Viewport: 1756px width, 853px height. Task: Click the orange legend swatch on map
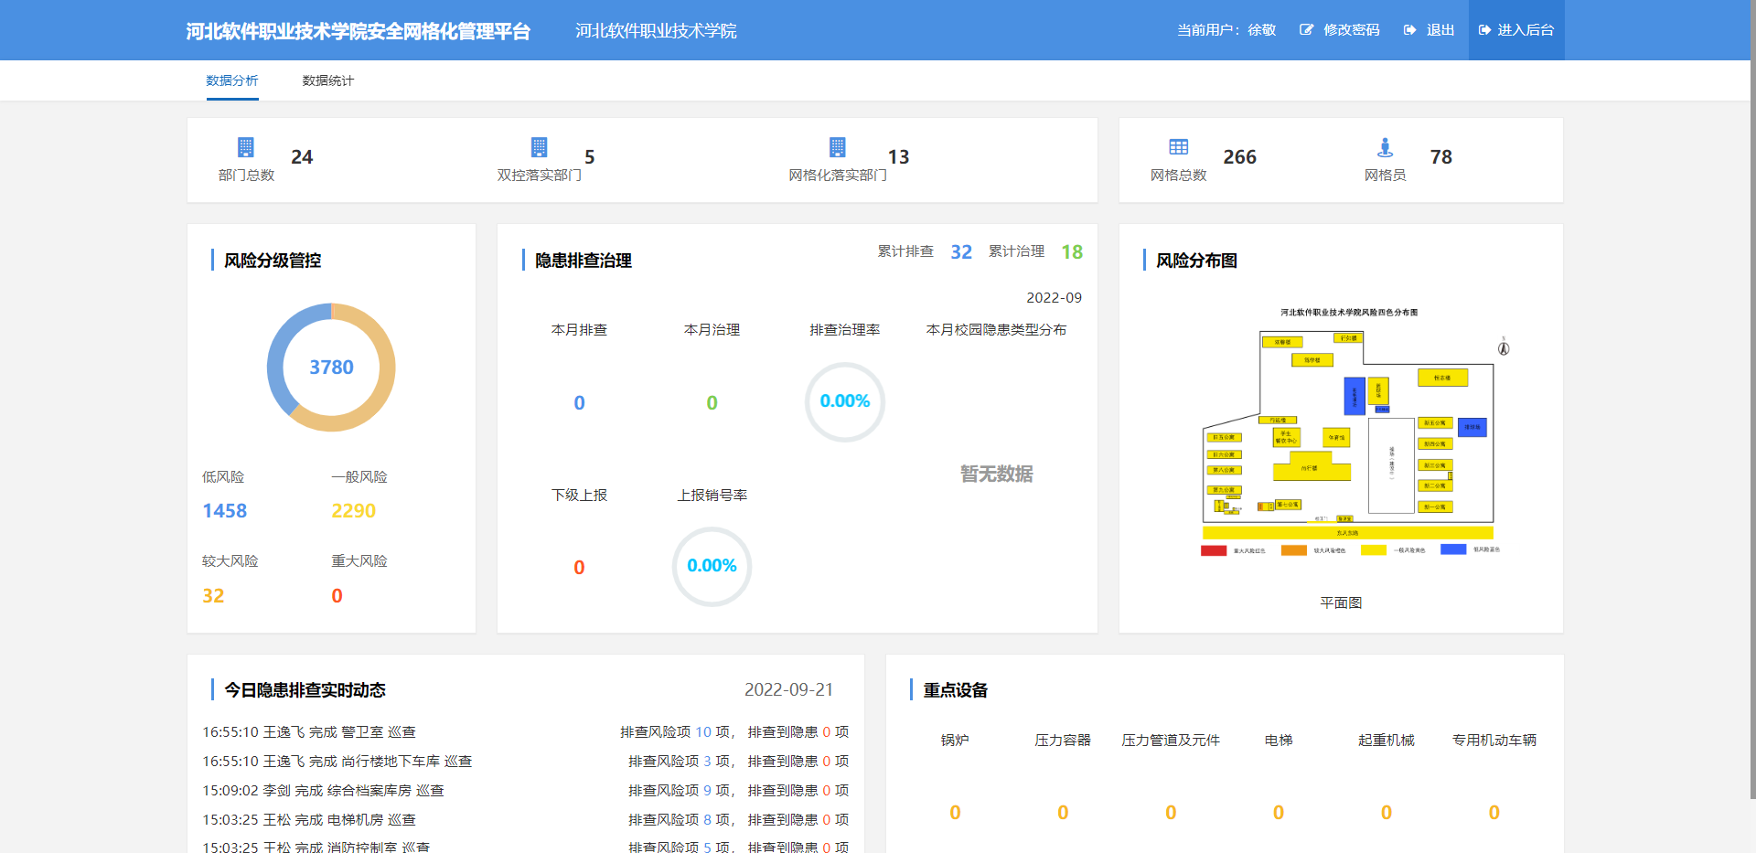[1293, 550]
